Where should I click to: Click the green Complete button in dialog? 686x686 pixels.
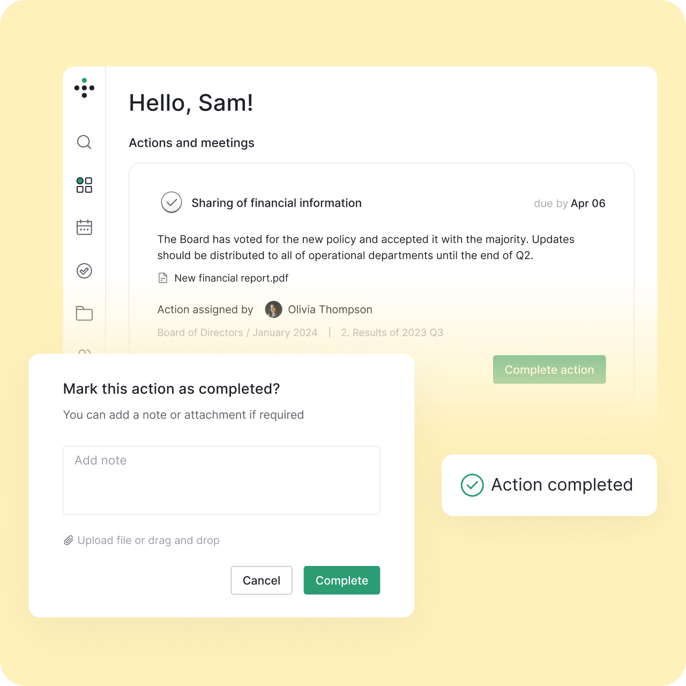click(x=342, y=580)
